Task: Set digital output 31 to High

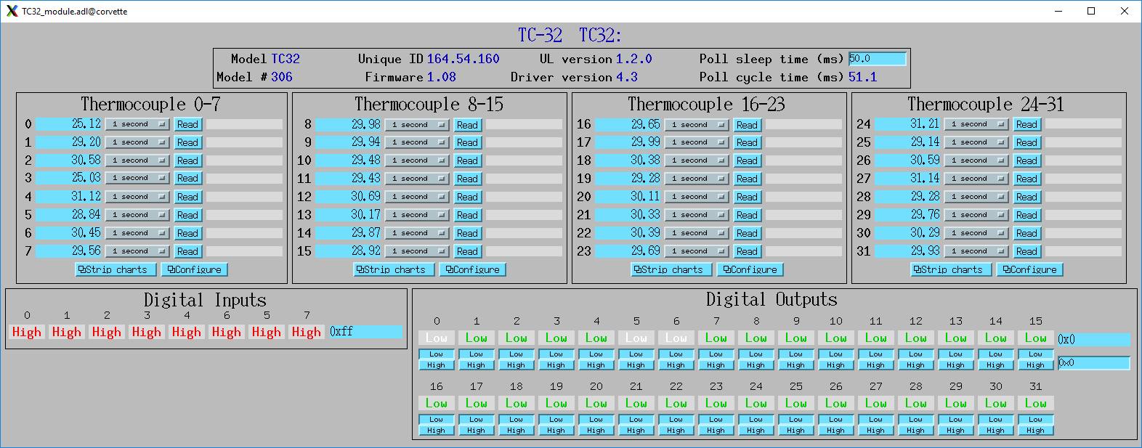Action: click(x=1036, y=431)
